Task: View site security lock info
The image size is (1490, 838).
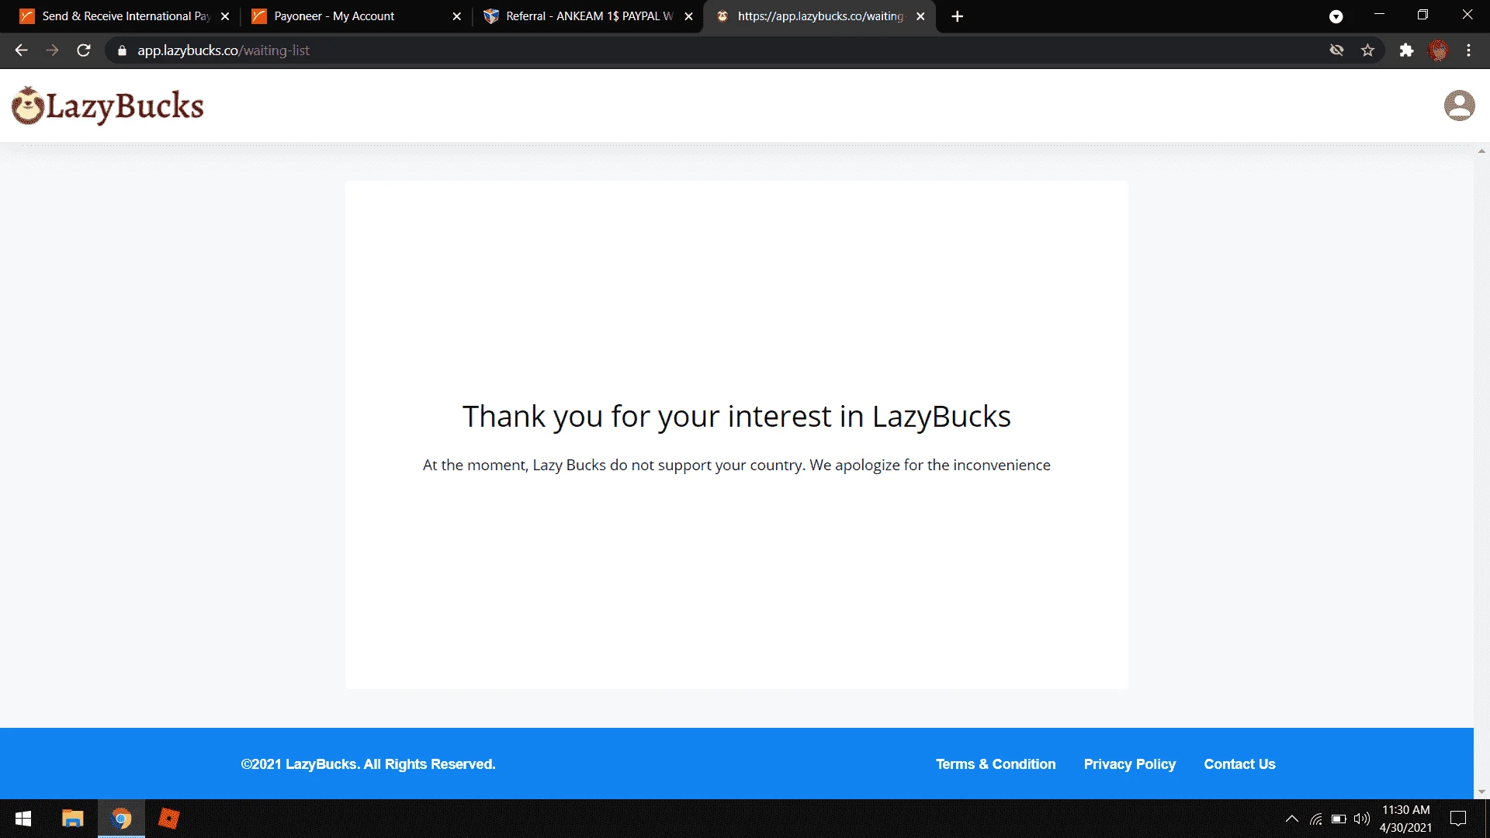Action: [x=122, y=50]
